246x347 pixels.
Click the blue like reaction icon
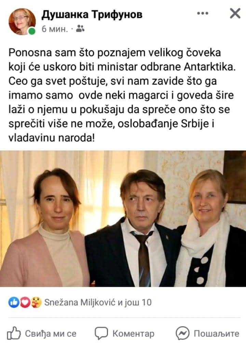[x=14, y=302]
